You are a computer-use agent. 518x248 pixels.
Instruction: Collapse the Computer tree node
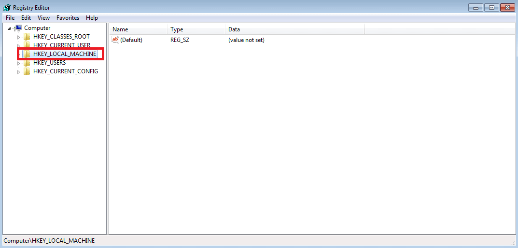coord(9,29)
